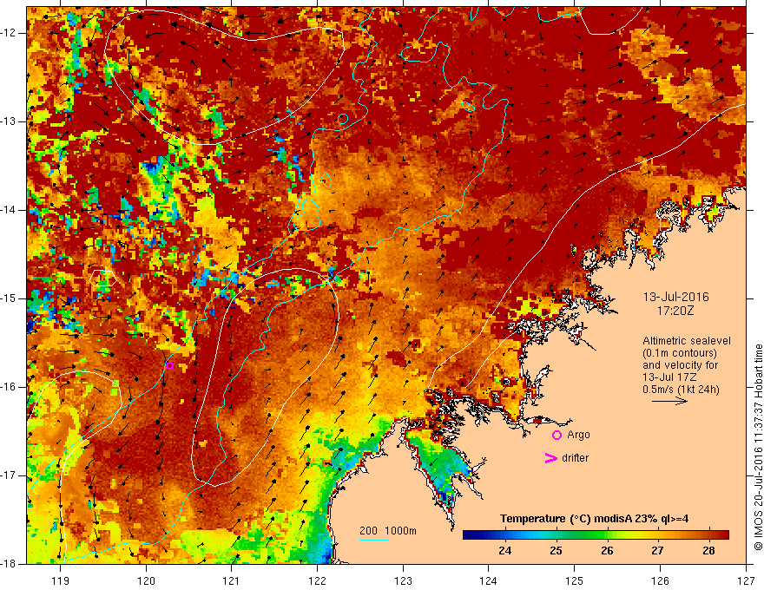
Task: Click the velocity scale reference arrow
Action: point(669,401)
